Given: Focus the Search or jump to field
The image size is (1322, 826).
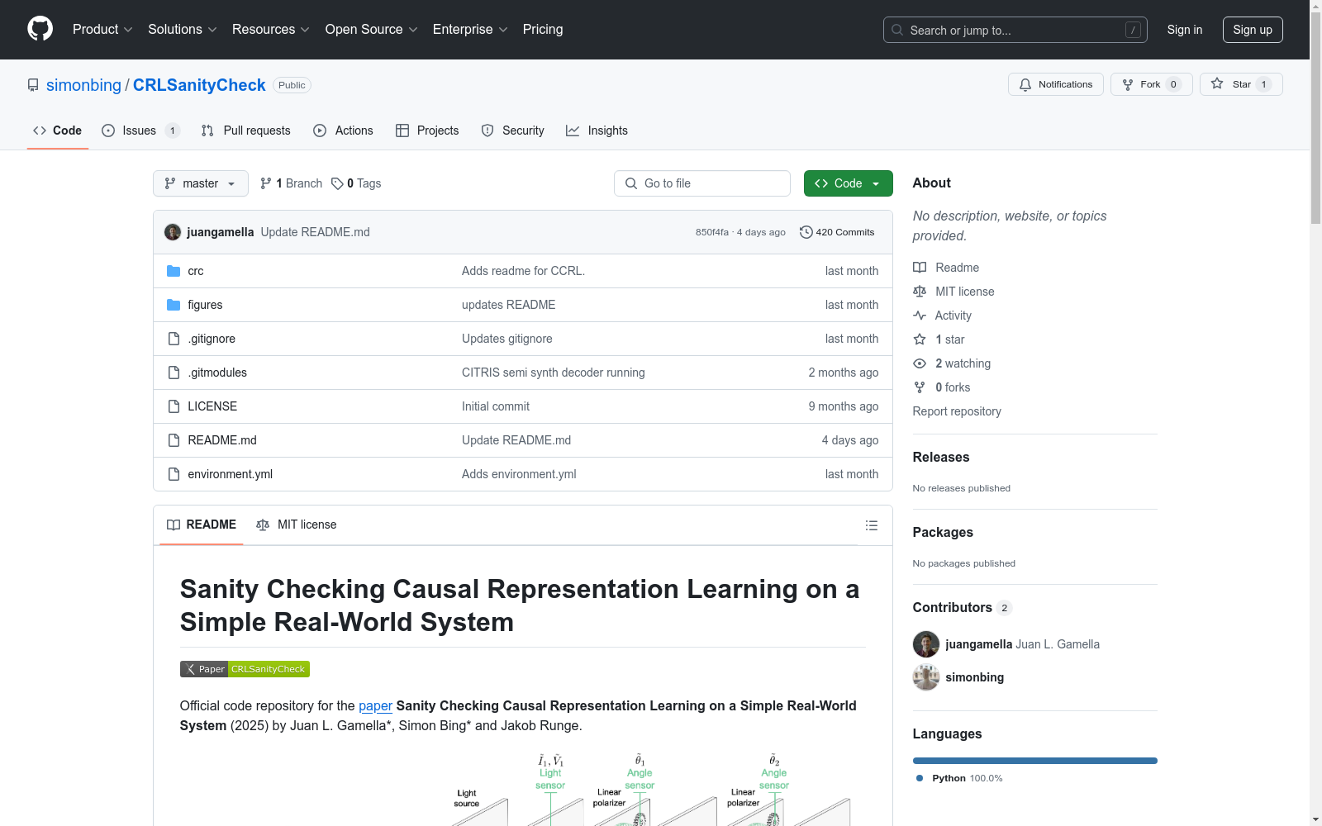Looking at the screenshot, I should tap(1015, 30).
